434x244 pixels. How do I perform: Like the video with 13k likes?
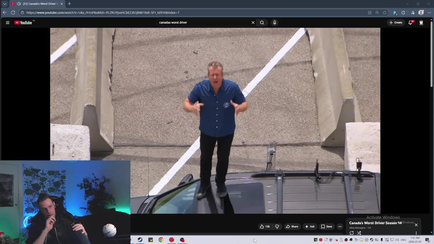coord(265,226)
